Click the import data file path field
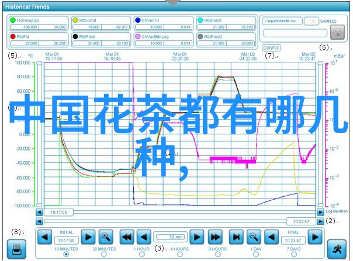This screenshot has width=353, height=261. click(x=281, y=21)
